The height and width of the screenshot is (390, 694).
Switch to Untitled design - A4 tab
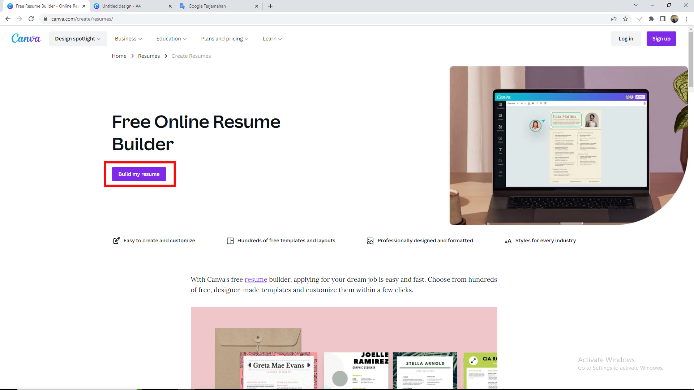pyautogui.click(x=133, y=6)
